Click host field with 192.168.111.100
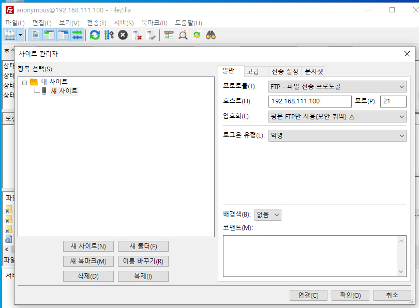The image size is (419, 308). 310,101
